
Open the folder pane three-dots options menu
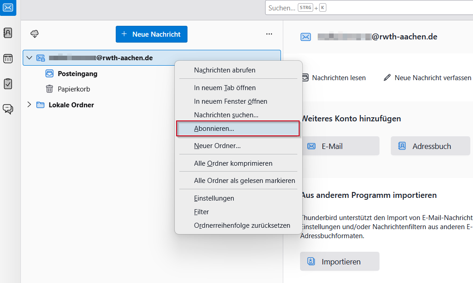click(x=269, y=34)
